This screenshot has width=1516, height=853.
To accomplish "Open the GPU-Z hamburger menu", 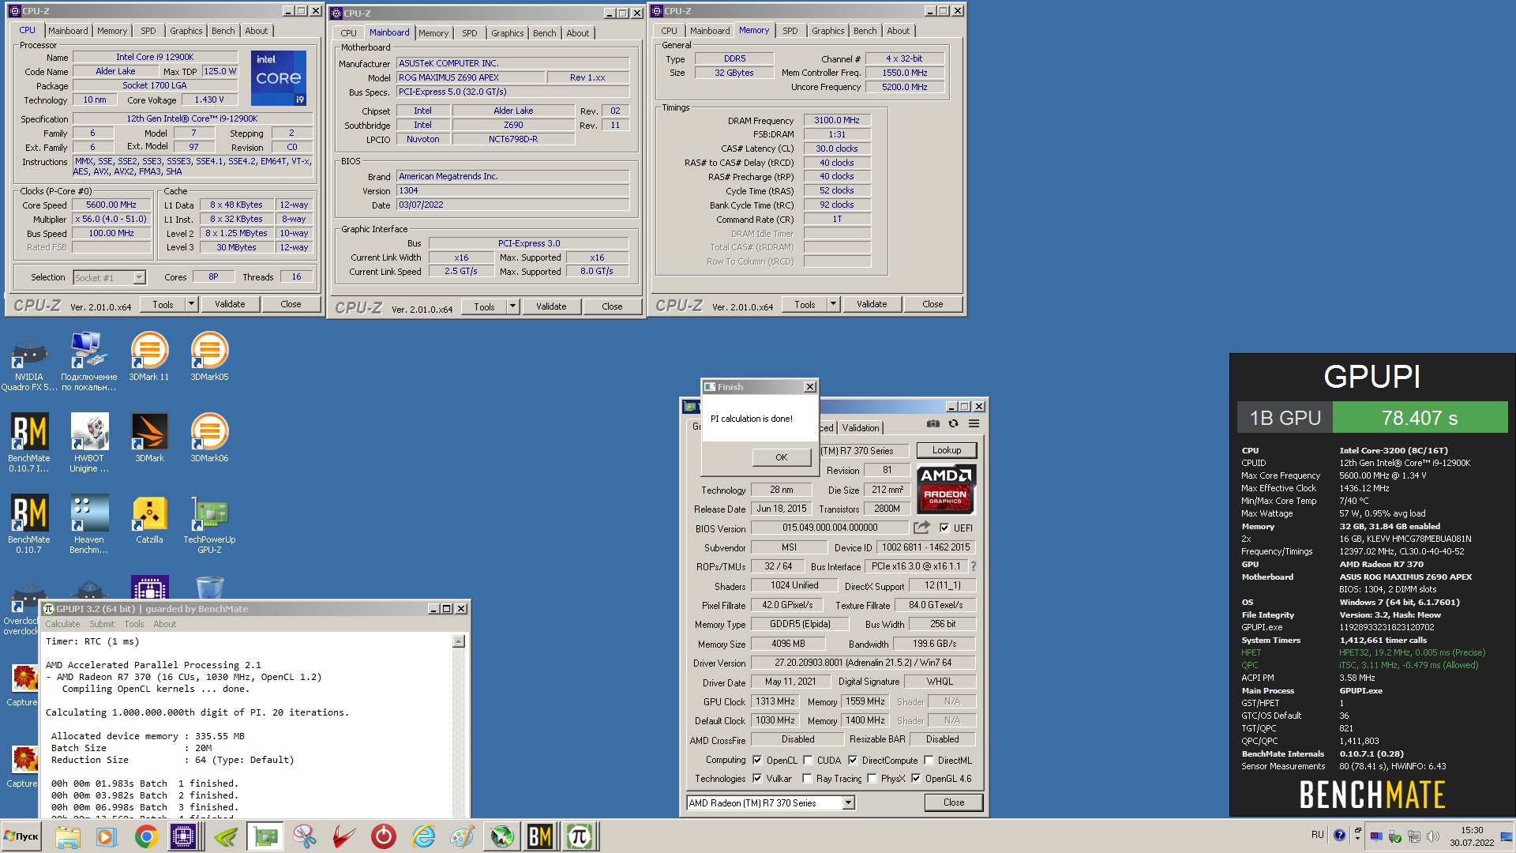I will [974, 424].
